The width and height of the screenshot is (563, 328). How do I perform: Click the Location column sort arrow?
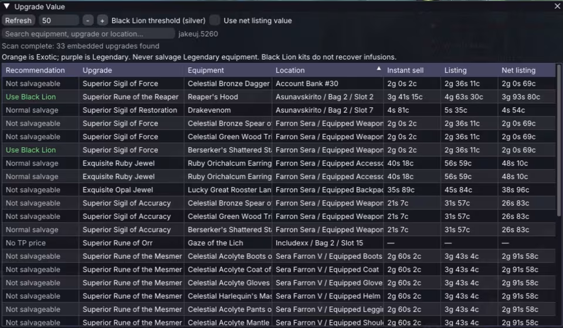pos(378,69)
